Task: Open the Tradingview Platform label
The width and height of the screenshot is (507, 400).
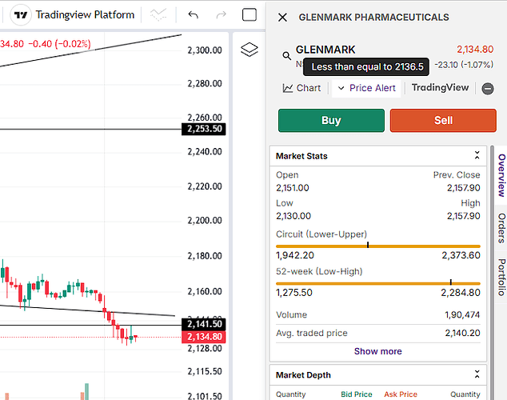Action: click(85, 15)
